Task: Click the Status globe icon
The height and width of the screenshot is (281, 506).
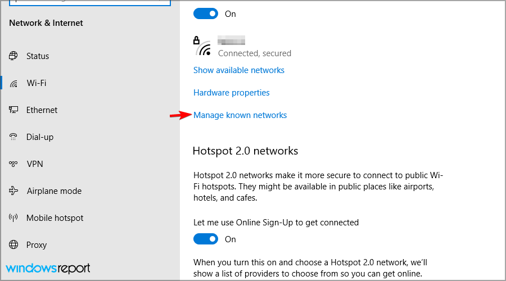Action: pyautogui.click(x=13, y=56)
